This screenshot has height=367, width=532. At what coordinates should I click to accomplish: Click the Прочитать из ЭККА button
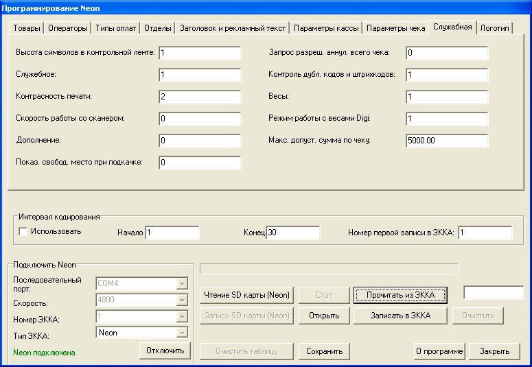click(400, 295)
